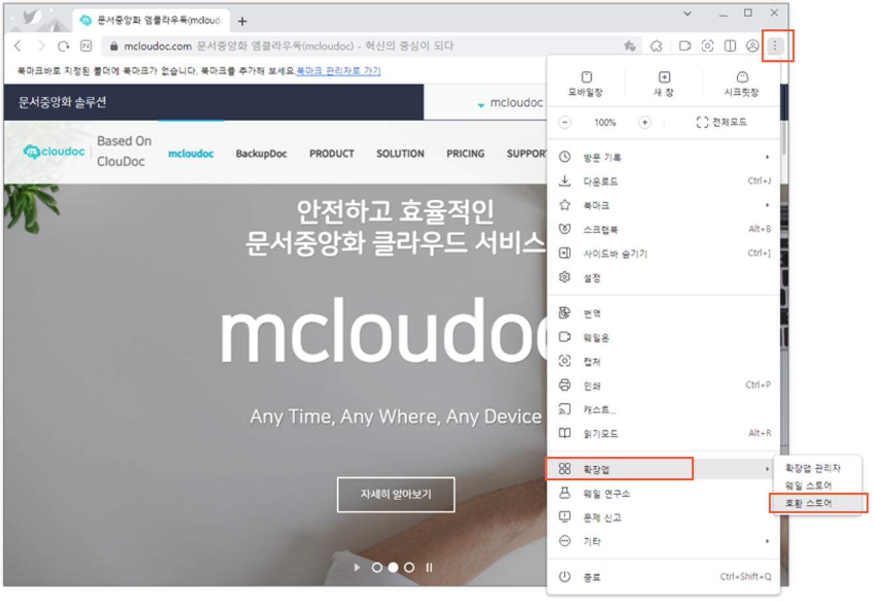Image resolution: width=874 pixels, height=601 pixels.
Task: Select the first slide indicator dot
Action: (x=377, y=568)
